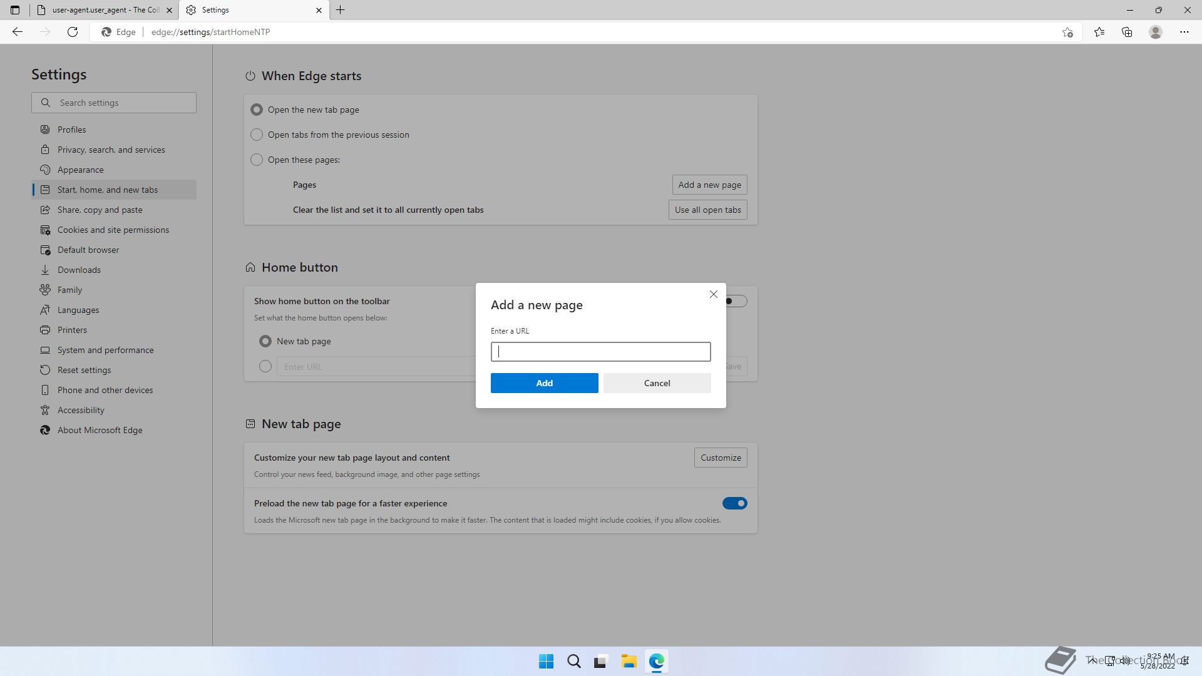Open Settings and more ellipsis menu
The height and width of the screenshot is (676, 1202).
pos(1184,32)
